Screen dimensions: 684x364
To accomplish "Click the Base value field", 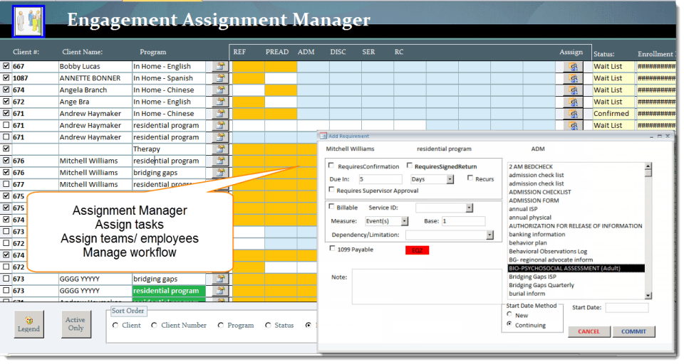I will [x=463, y=221].
